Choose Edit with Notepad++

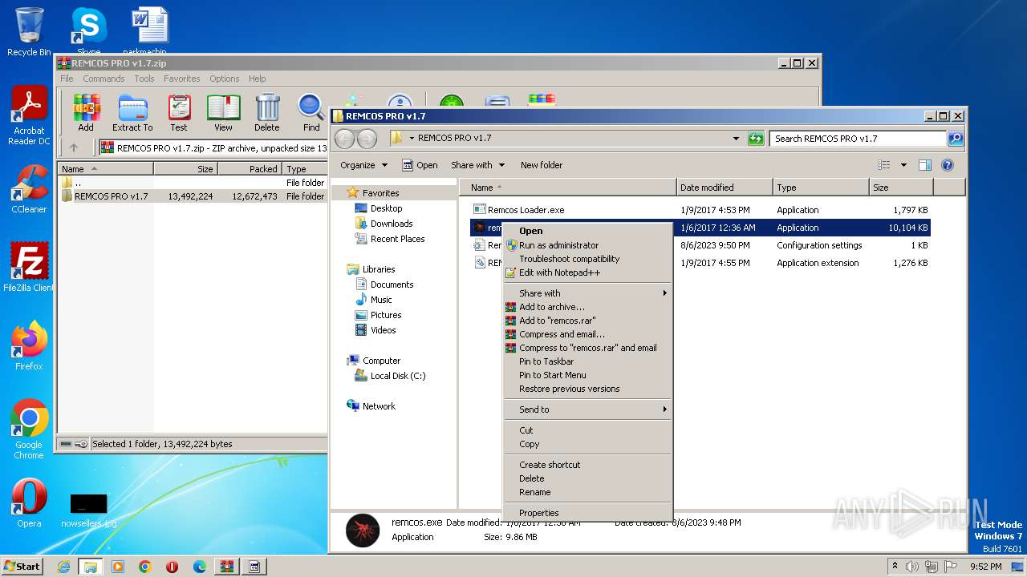point(587,272)
